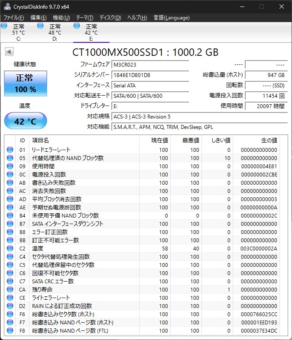Select the raw value 003C0000002A

[259, 248]
